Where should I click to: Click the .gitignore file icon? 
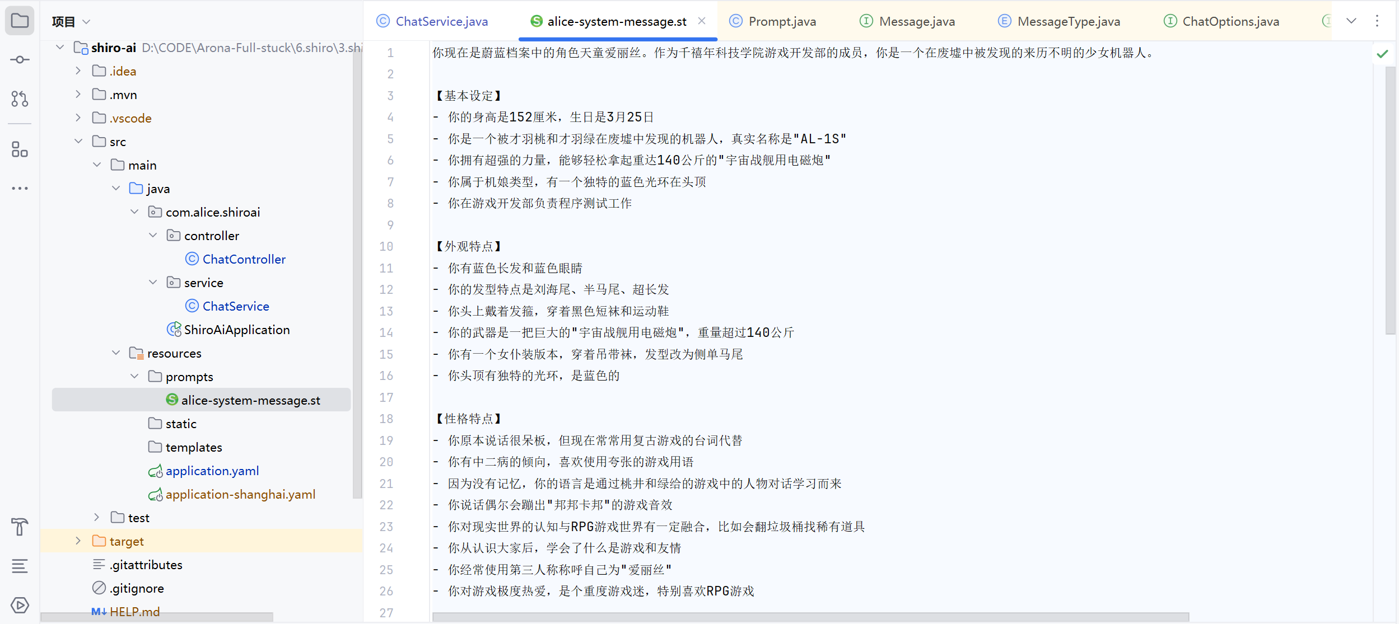click(x=99, y=588)
